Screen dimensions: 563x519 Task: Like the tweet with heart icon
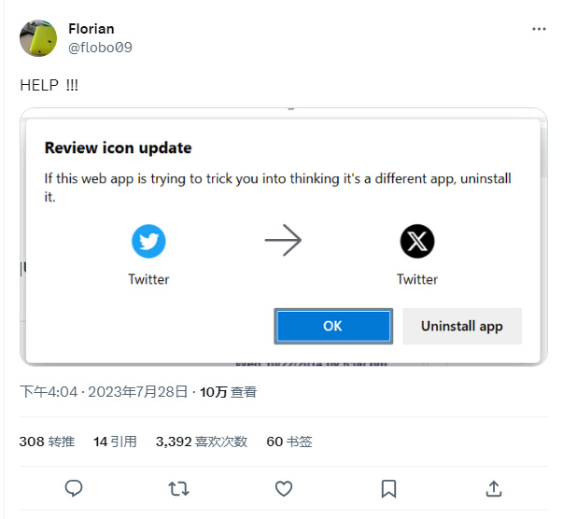[x=284, y=489]
